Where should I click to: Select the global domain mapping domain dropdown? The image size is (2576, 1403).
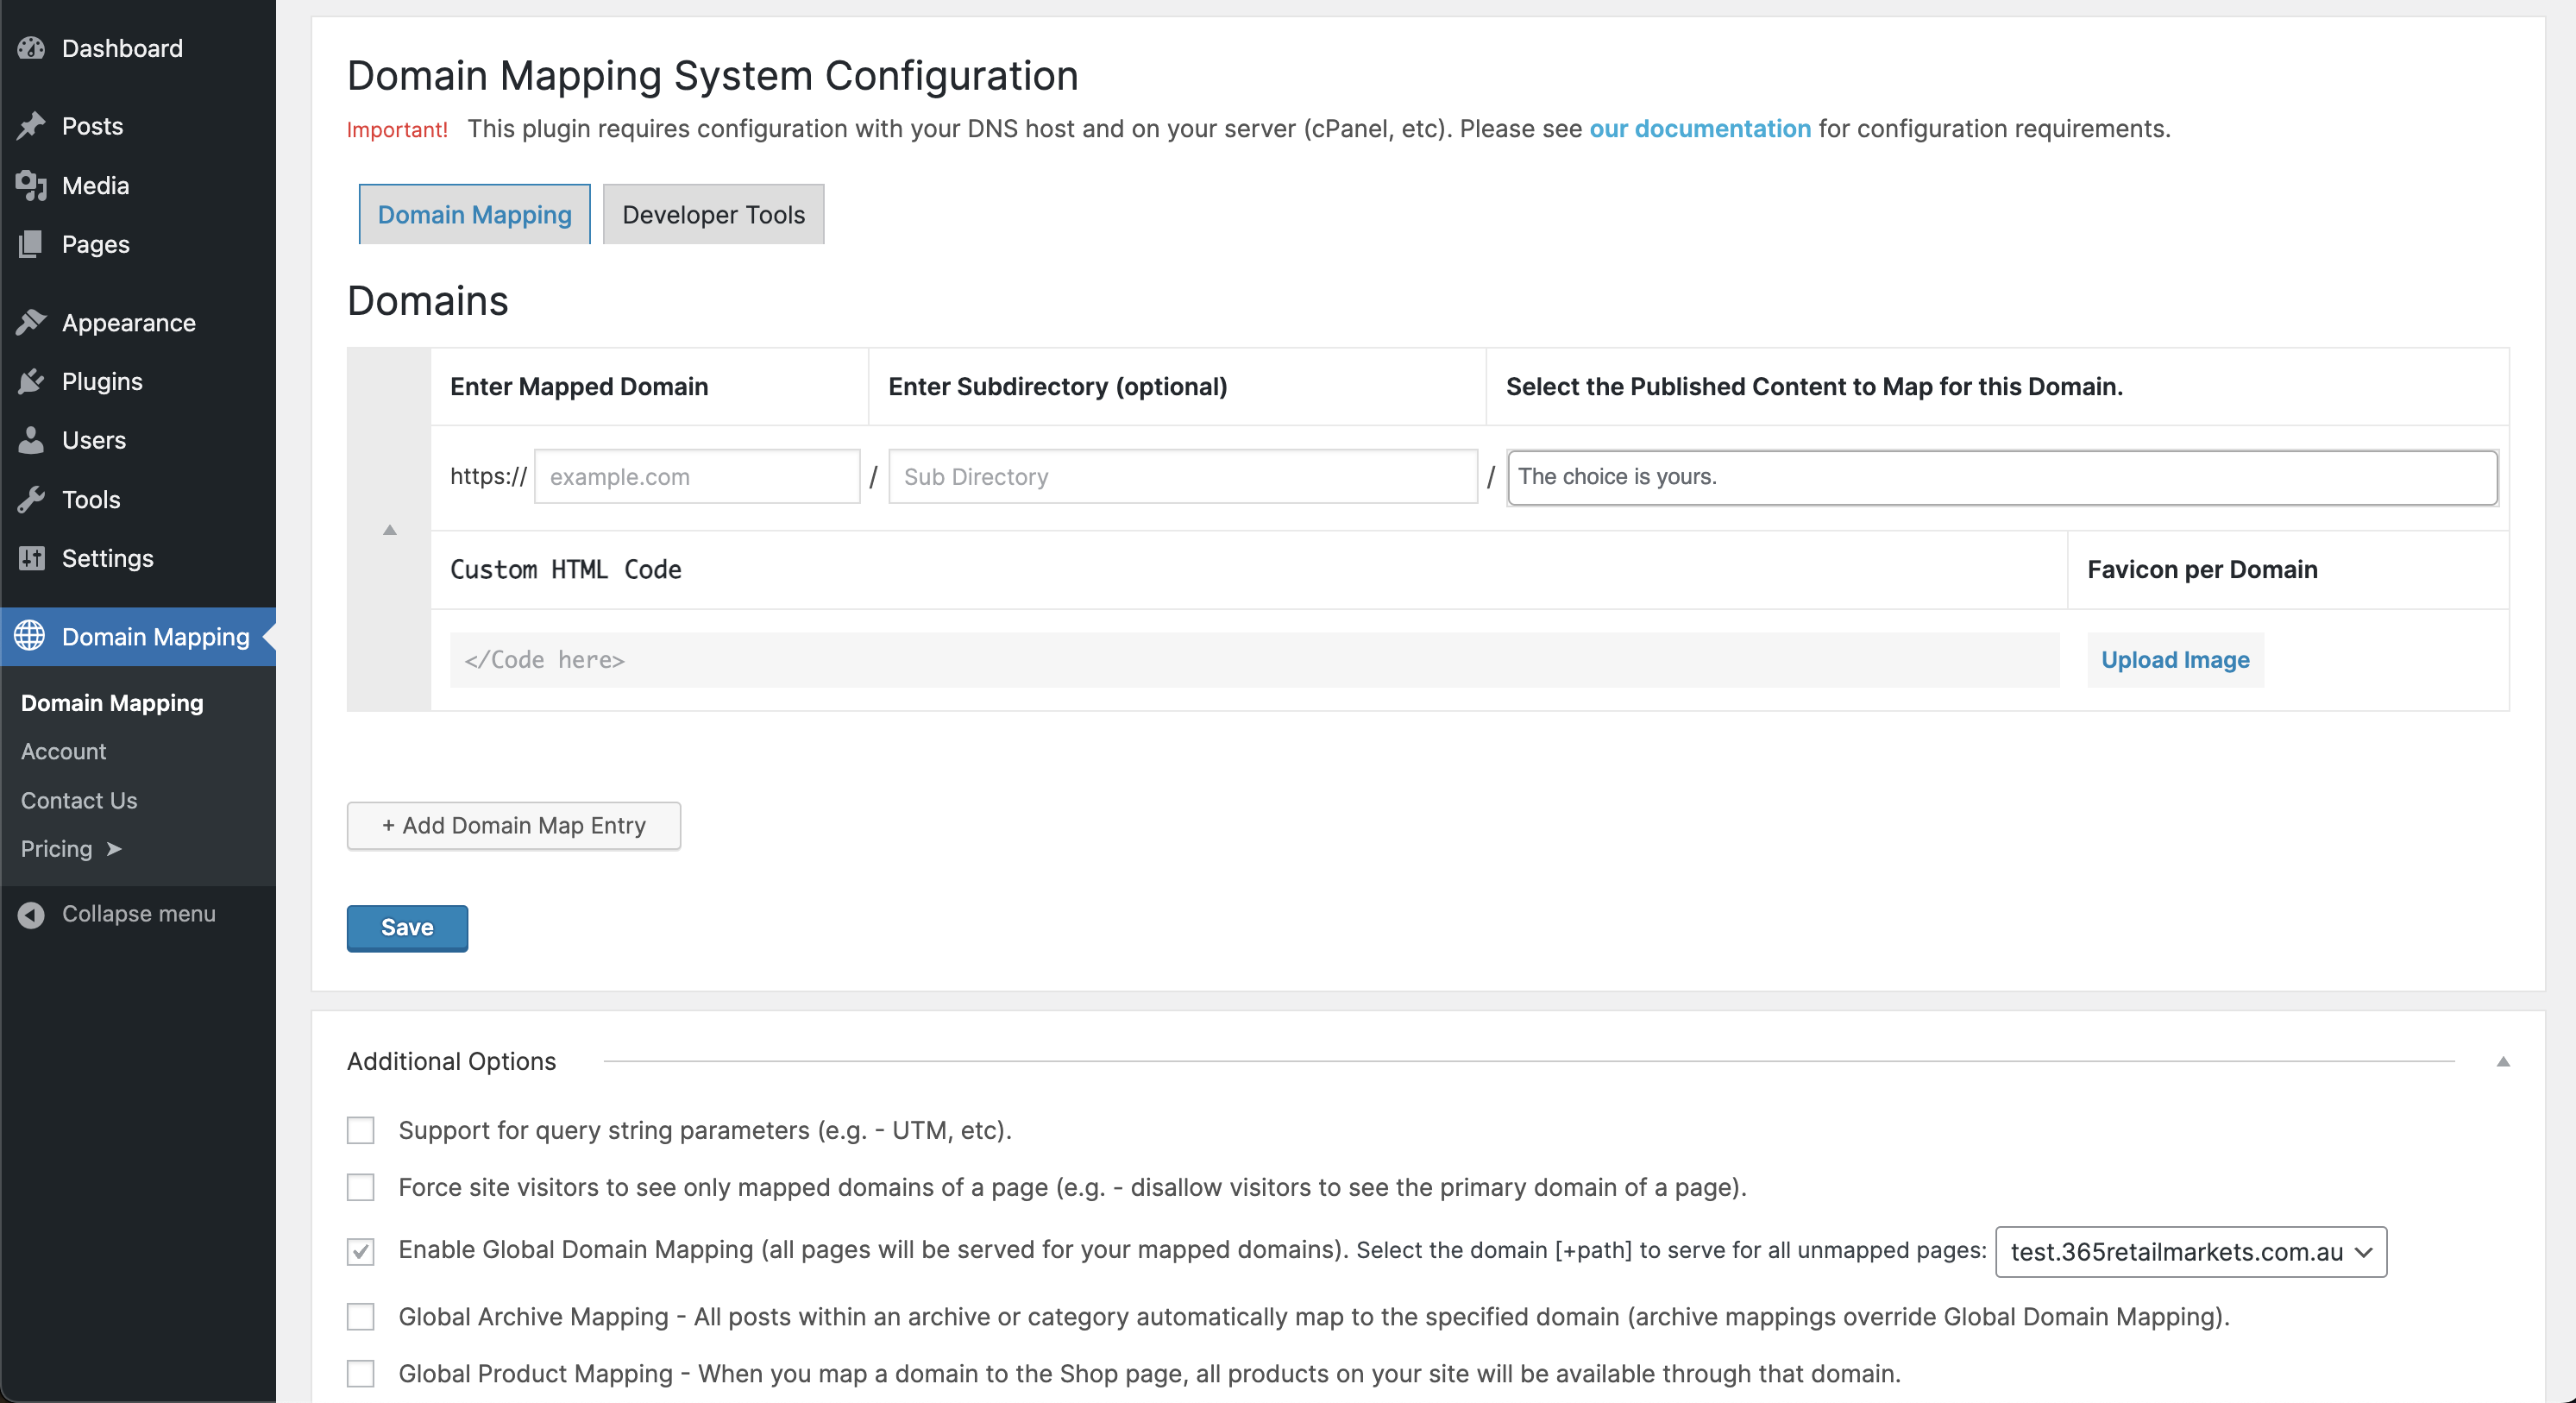(2191, 1251)
